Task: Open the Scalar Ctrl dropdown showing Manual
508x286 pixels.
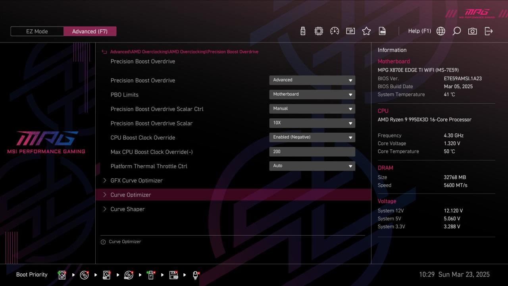Action: click(312, 109)
